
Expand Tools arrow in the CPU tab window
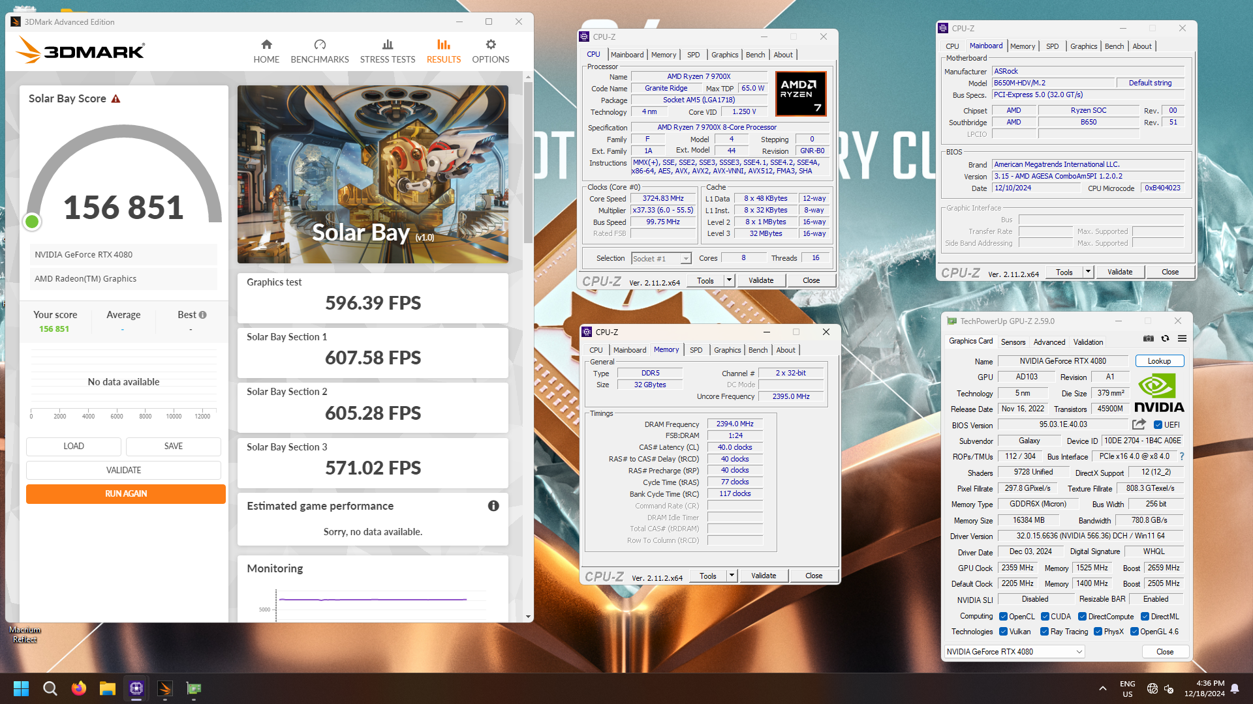(x=729, y=280)
